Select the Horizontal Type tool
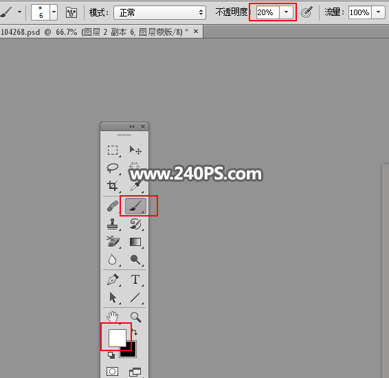The height and width of the screenshot is (378, 389). coord(135,280)
